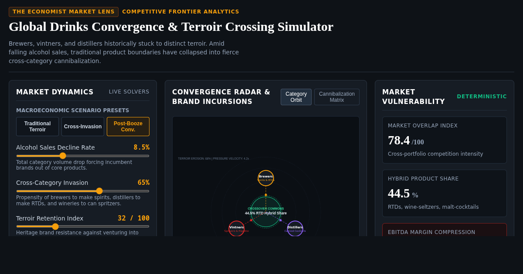The height and width of the screenshot is (274, 523).
Task: Apply the Cross-Invasion scenario preset
Action: pos(83,127)
